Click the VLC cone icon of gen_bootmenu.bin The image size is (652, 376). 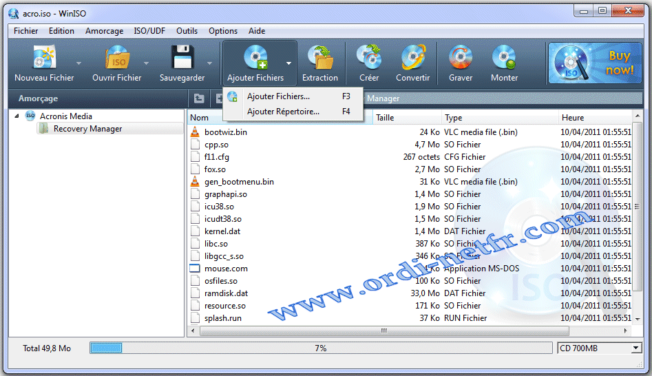point(195,181)
